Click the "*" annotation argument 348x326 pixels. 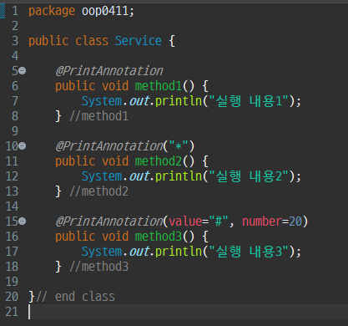pyautogui.click(x=179, y=146)
